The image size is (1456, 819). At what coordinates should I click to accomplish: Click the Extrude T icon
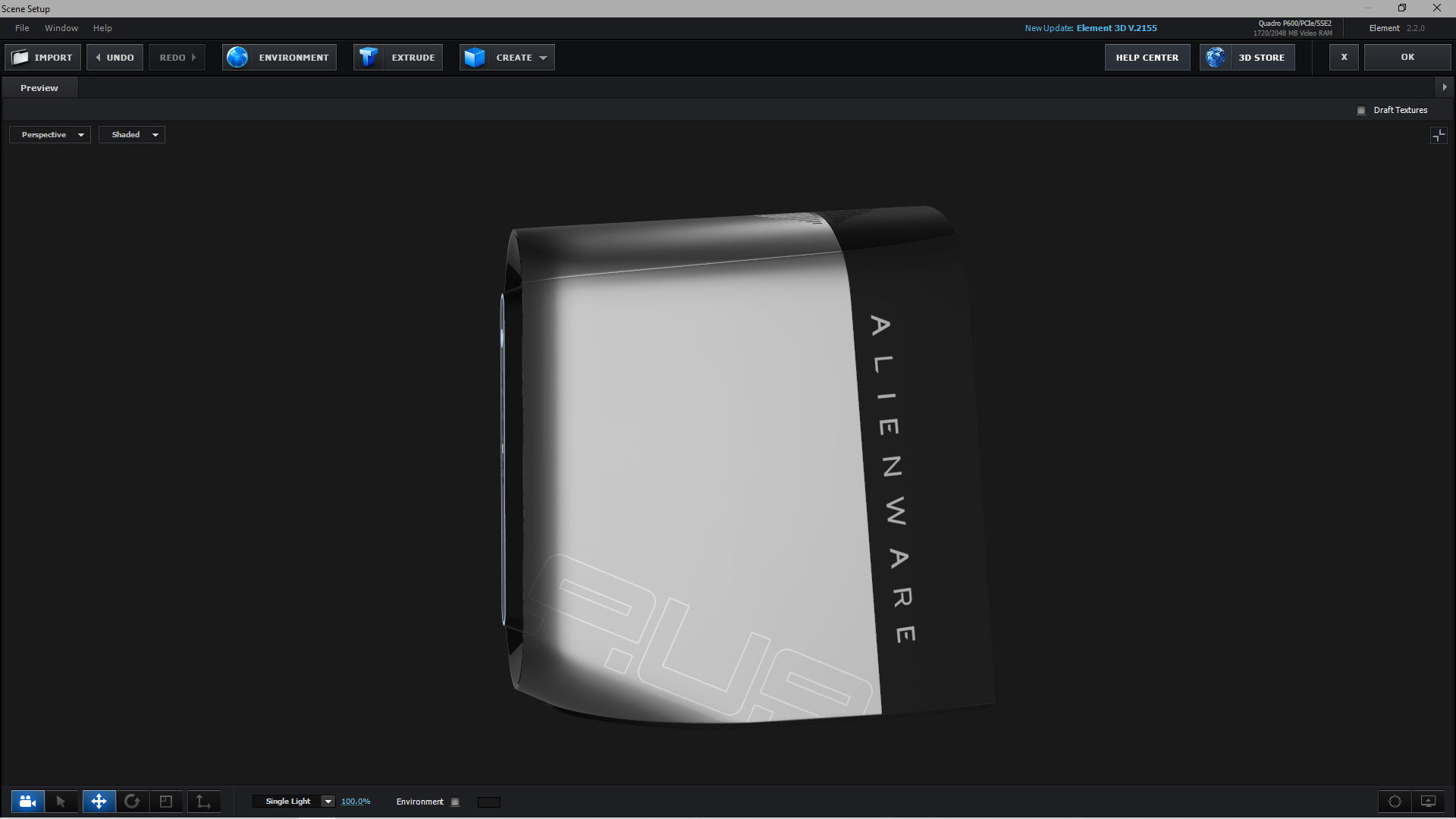369,58
